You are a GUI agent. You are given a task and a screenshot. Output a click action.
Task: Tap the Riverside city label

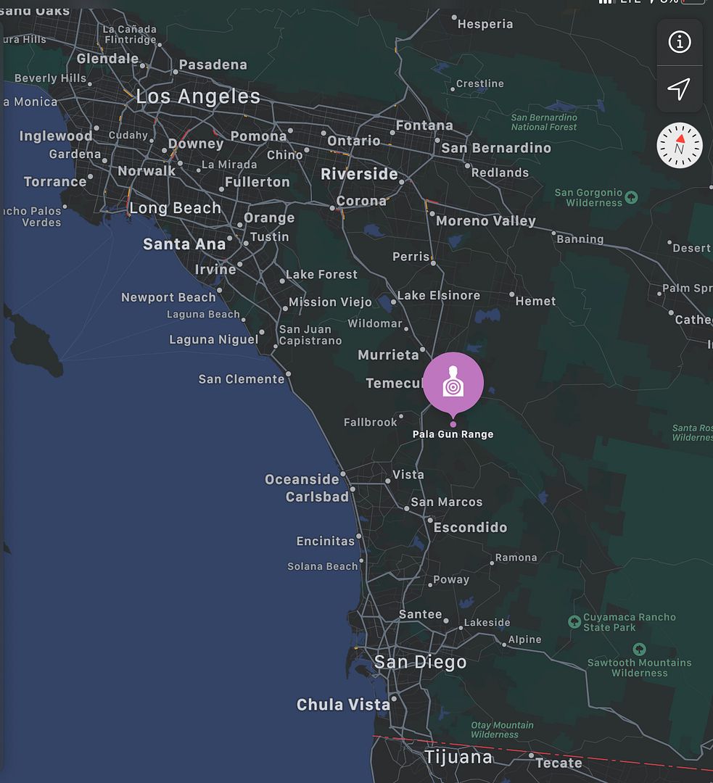point(359,174)
